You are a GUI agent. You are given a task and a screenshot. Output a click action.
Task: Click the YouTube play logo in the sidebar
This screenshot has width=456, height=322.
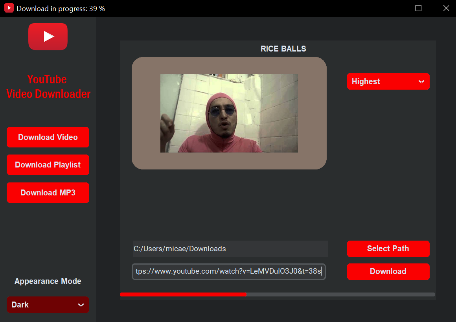coord(48,36)
